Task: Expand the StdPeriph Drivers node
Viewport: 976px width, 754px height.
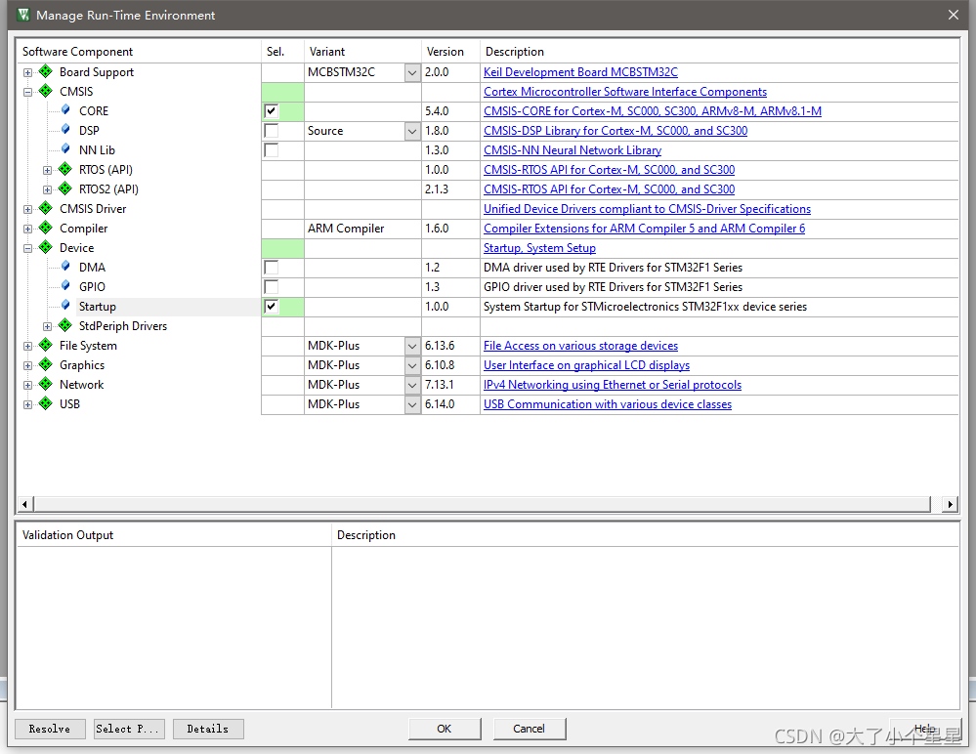Action: click(x=47, y=326)
